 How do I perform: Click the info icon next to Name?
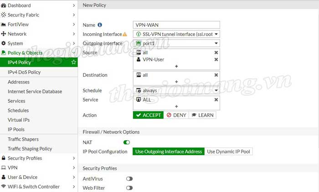tap(100, 25)
